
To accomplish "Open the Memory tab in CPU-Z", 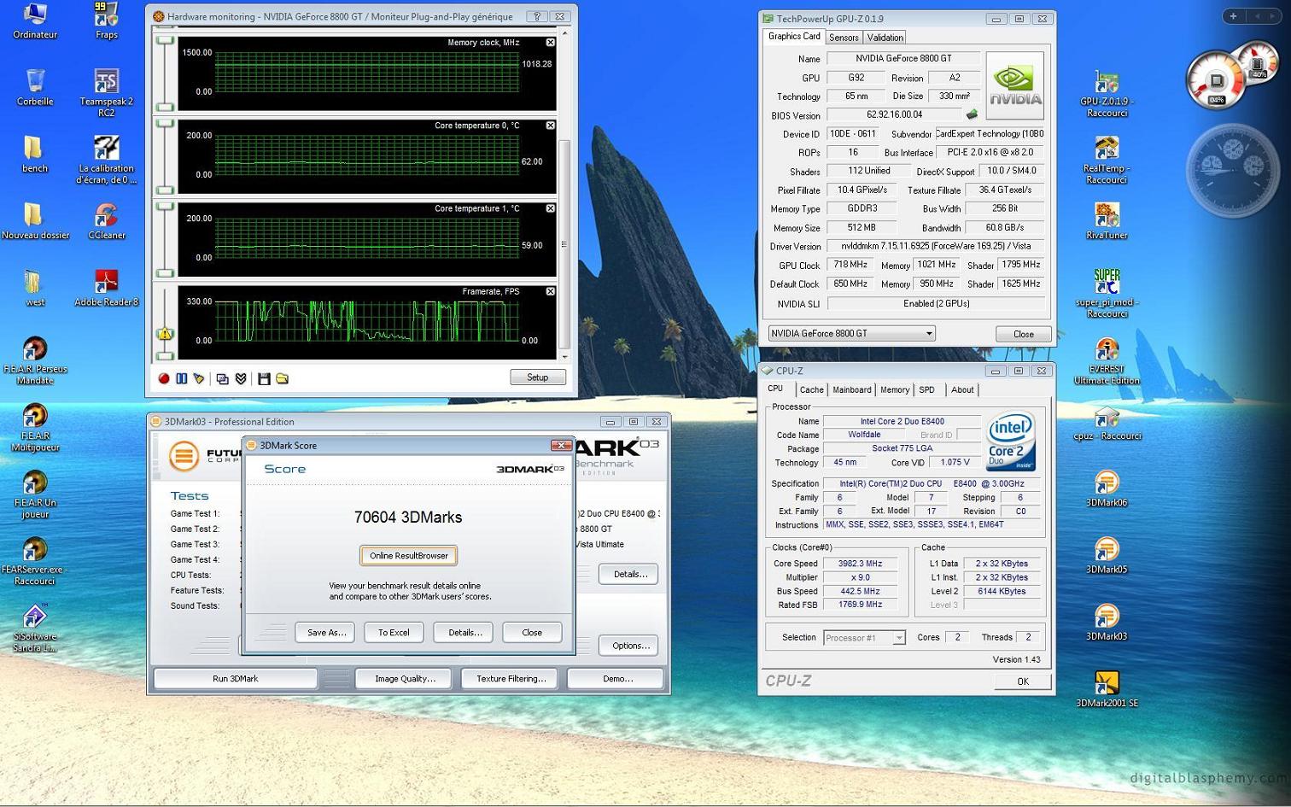I will (x=894, y=389).
